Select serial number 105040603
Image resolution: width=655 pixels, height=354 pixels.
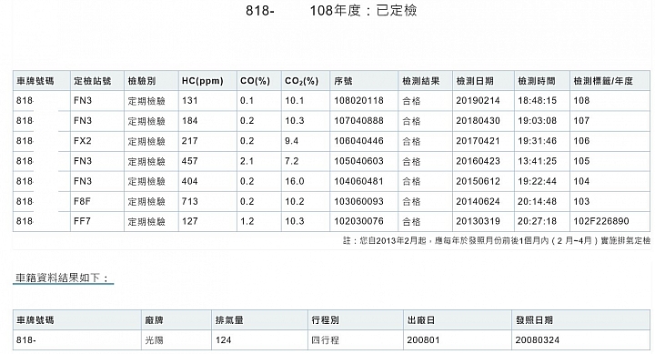tap(358, 161)
